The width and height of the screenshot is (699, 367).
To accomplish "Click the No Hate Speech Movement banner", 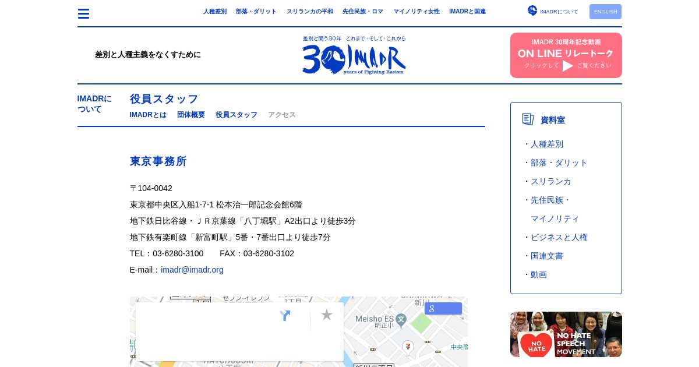I will pos(566,334).
